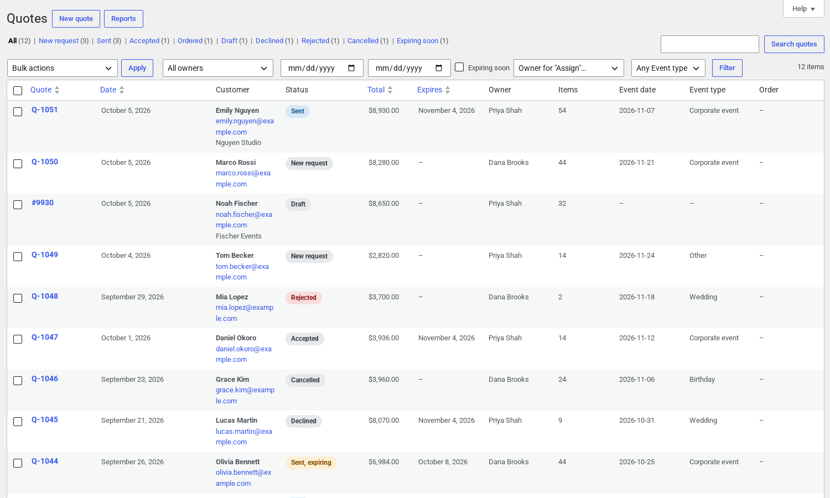Viewport: 830px width, 498px height.
Task: Filter list by Accepted status
Action: [x=144, y=41]
